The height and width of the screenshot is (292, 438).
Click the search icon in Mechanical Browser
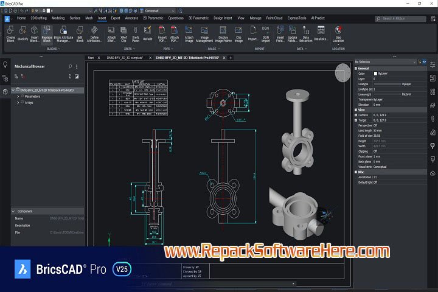pos(70,66)
